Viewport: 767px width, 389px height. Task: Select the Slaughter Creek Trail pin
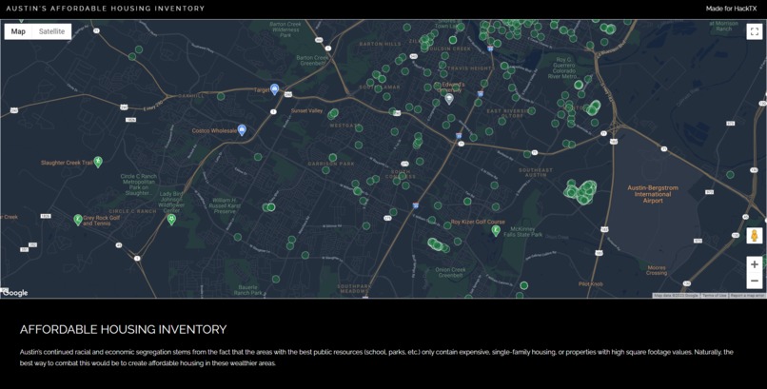(98, 162)
